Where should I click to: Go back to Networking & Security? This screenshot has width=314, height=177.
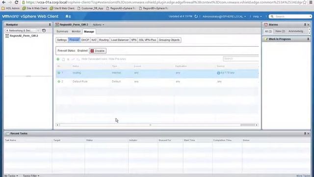pos(20,30)
